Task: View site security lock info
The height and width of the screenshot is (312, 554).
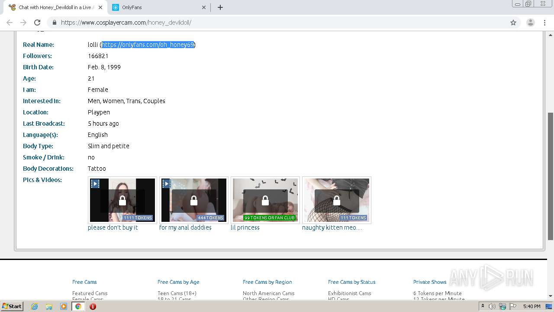Action: tap(55, 23)
